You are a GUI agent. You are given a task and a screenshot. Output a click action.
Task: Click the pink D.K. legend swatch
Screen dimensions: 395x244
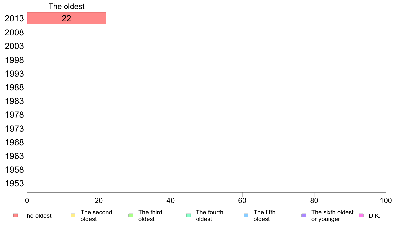pyautogui.click(x=361, y=215)
